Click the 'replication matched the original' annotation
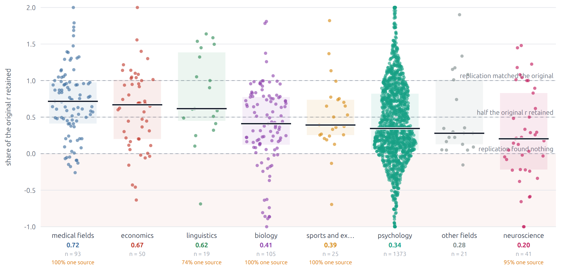Image resolution: width=562 pixels, height=276 pixels. [x=507, y=76]
